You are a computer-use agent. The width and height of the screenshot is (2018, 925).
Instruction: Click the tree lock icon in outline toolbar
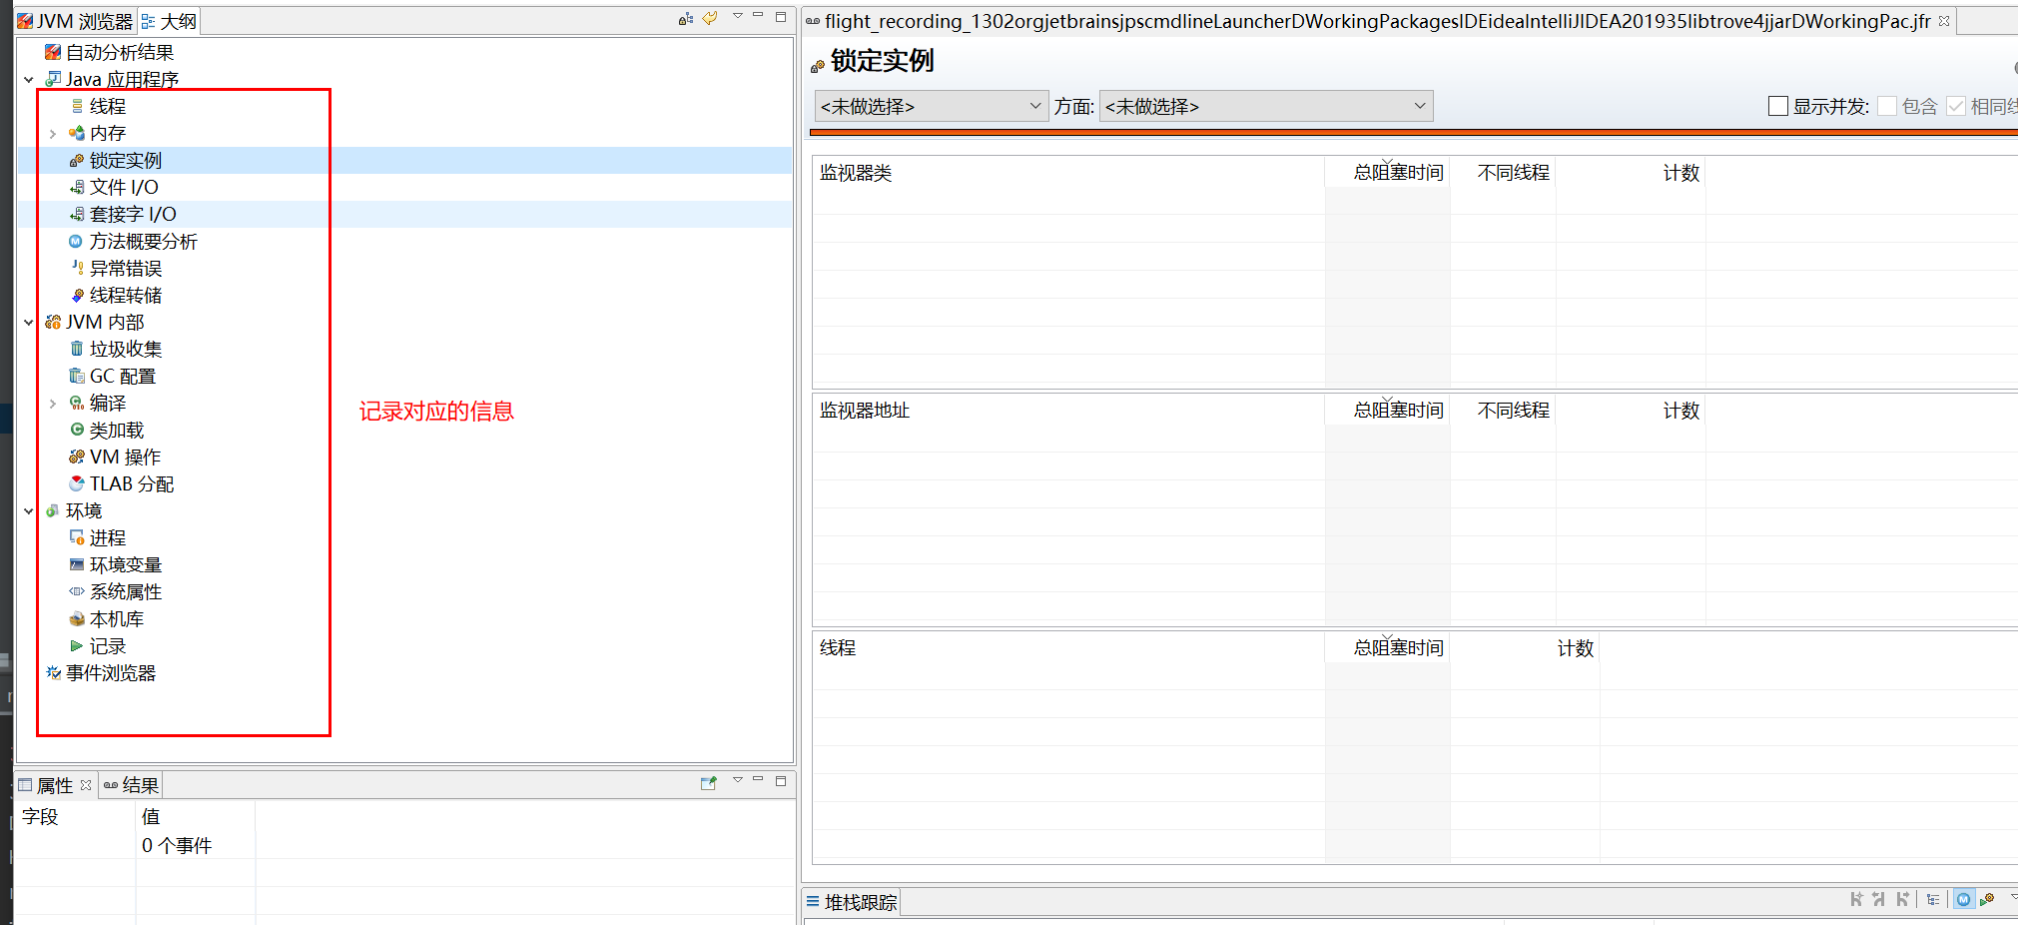tap(685, 18)
